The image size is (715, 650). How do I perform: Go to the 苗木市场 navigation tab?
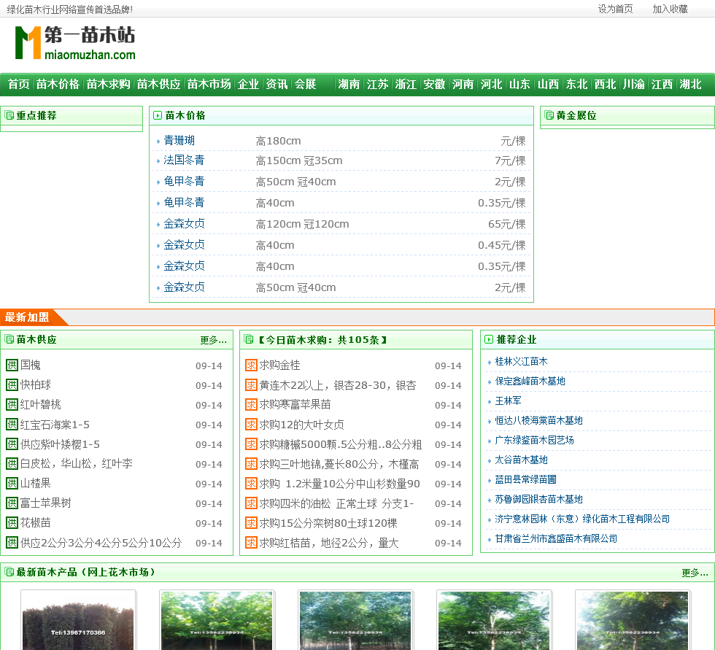[x=209, y=84]
